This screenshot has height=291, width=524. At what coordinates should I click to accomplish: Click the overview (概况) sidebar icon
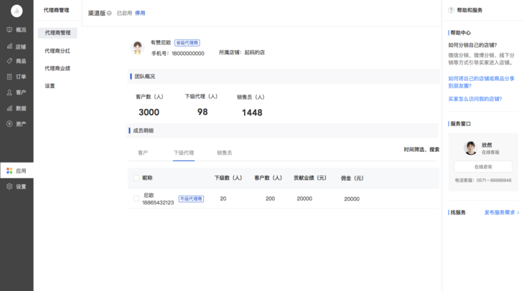9,29
